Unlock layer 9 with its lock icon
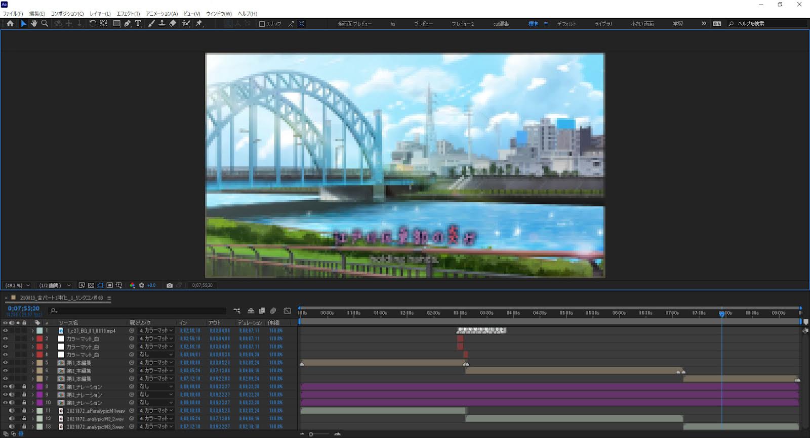This screenshot has width=810, height=438. (24, 395)
